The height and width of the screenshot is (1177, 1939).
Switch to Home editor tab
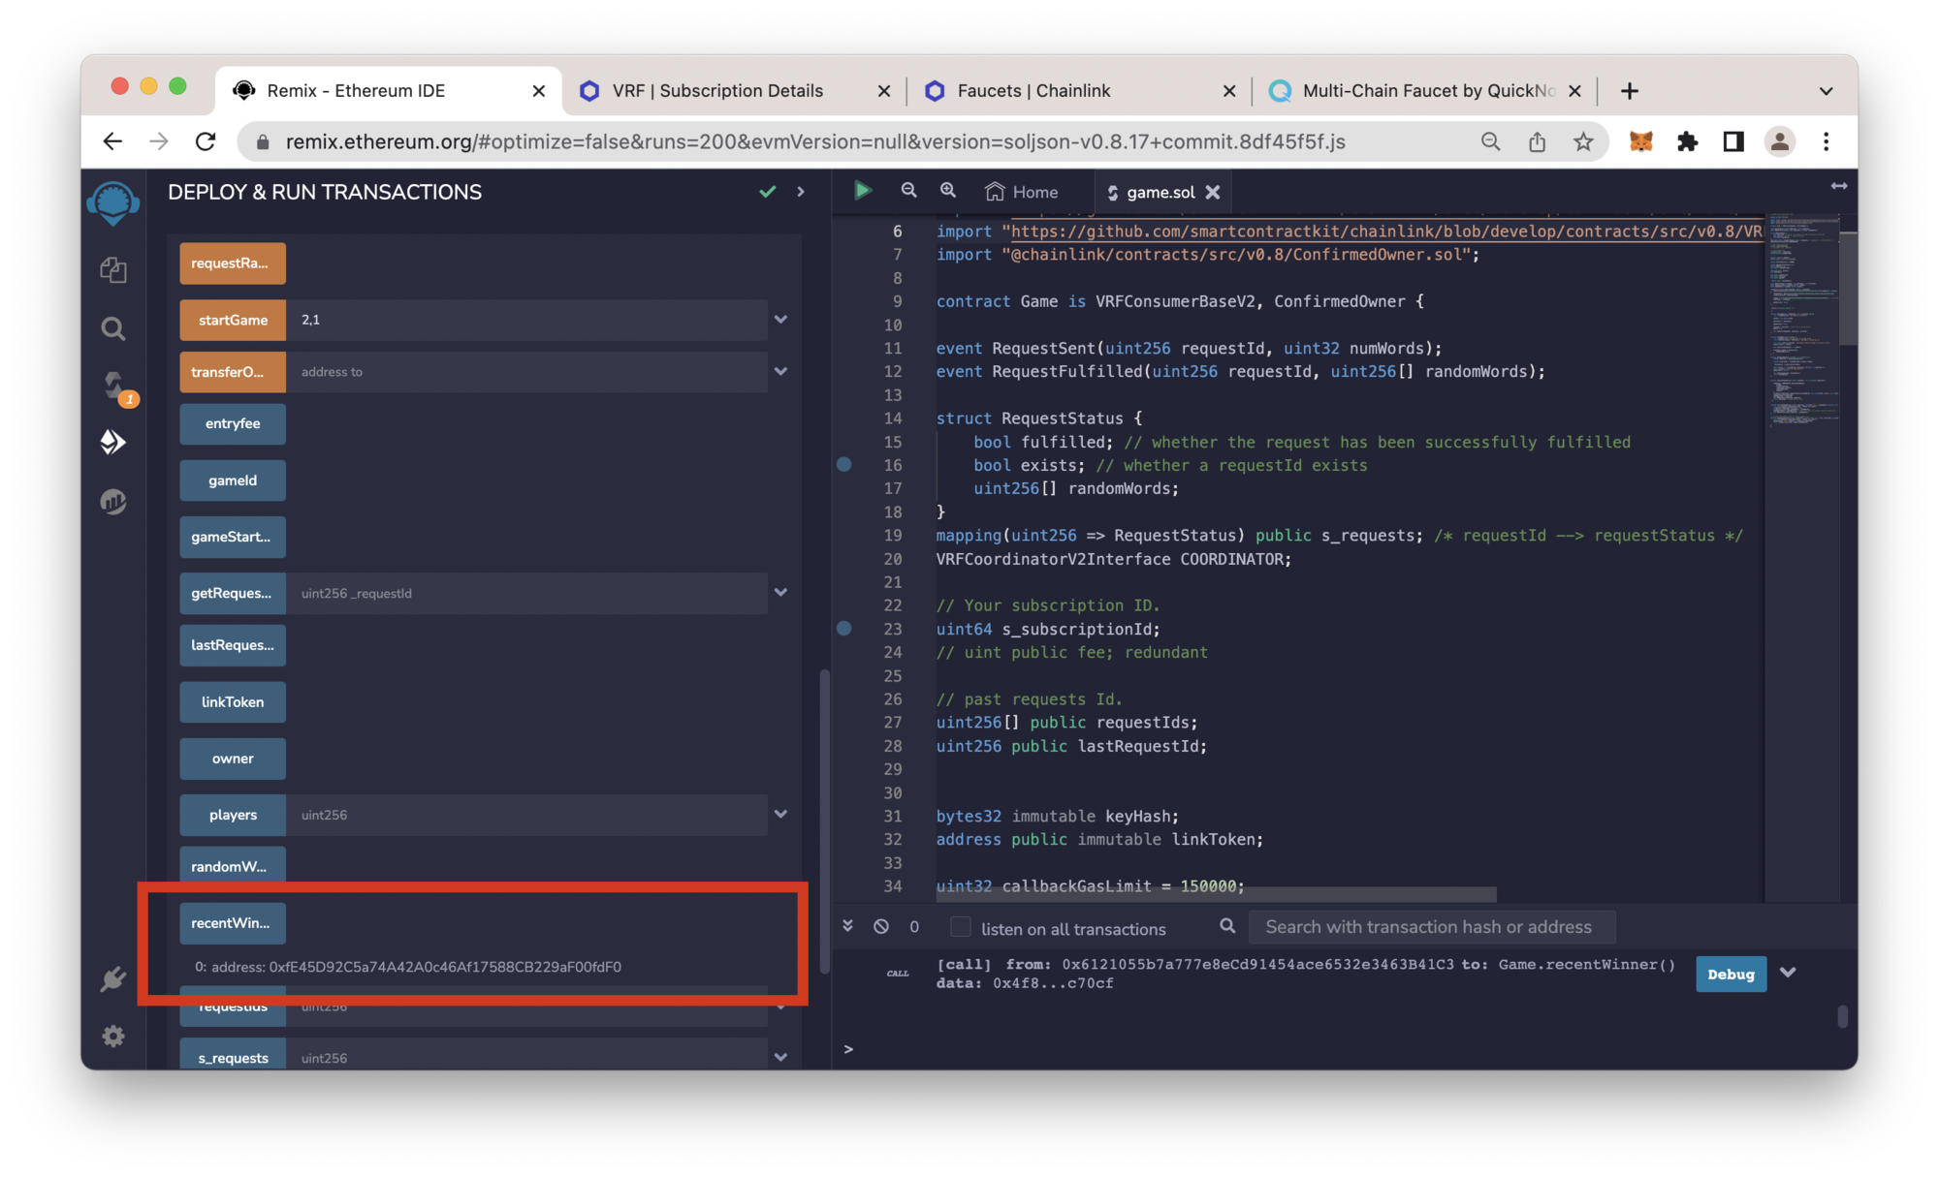(1022, 192)
